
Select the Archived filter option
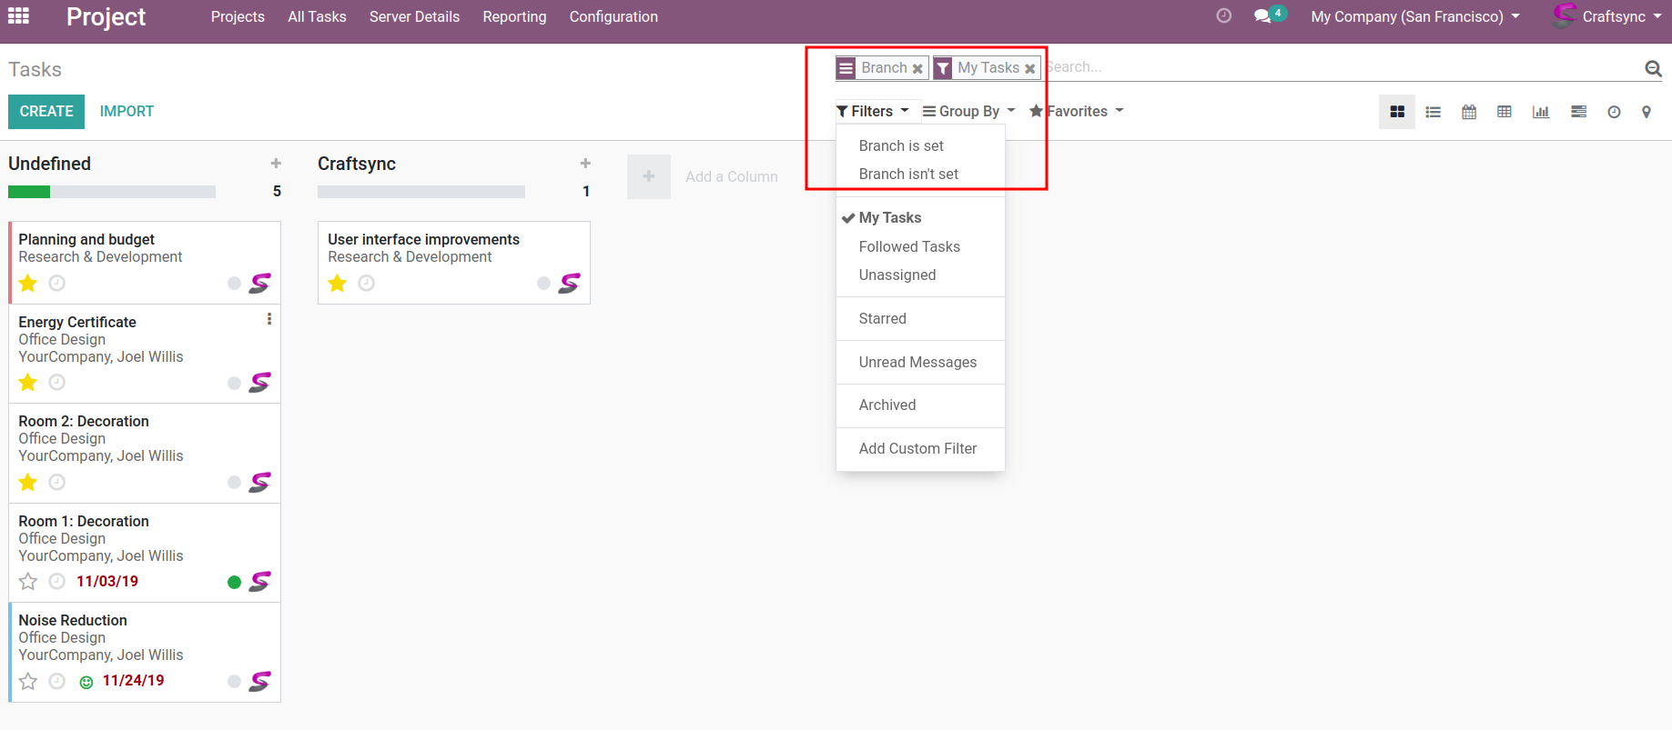point(887,405)
